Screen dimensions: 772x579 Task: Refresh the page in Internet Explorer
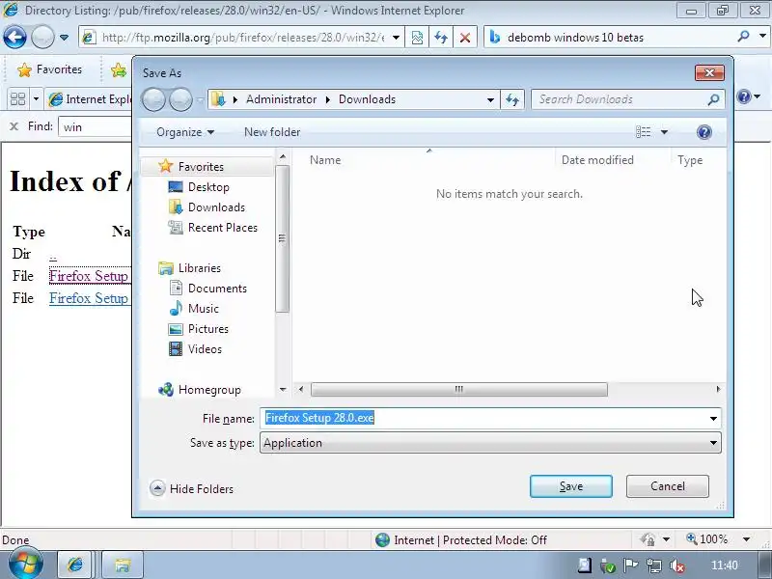click(441, 38)
